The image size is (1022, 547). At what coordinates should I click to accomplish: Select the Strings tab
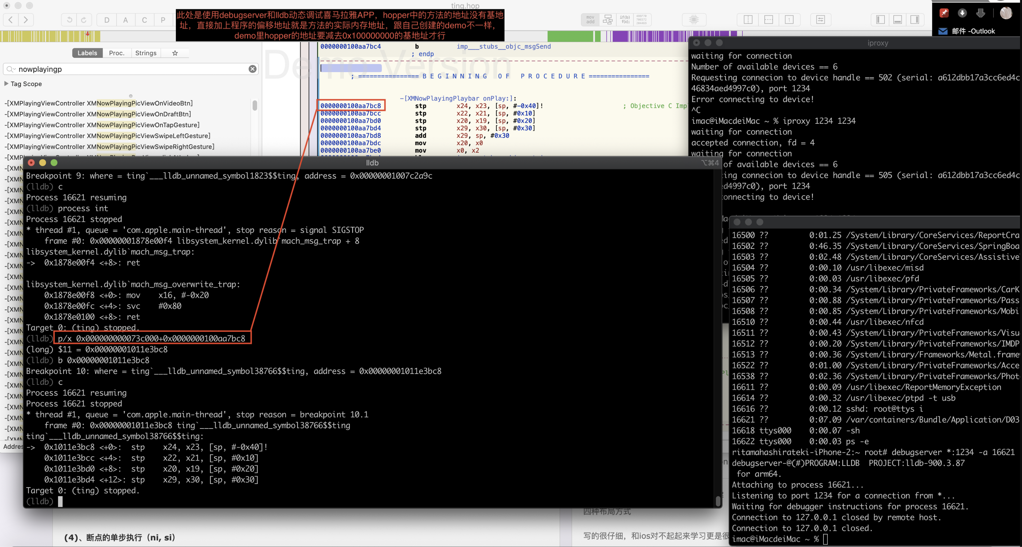point(146,53)
